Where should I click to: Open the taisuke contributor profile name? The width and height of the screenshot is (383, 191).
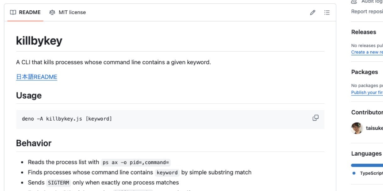click(374, 128)
